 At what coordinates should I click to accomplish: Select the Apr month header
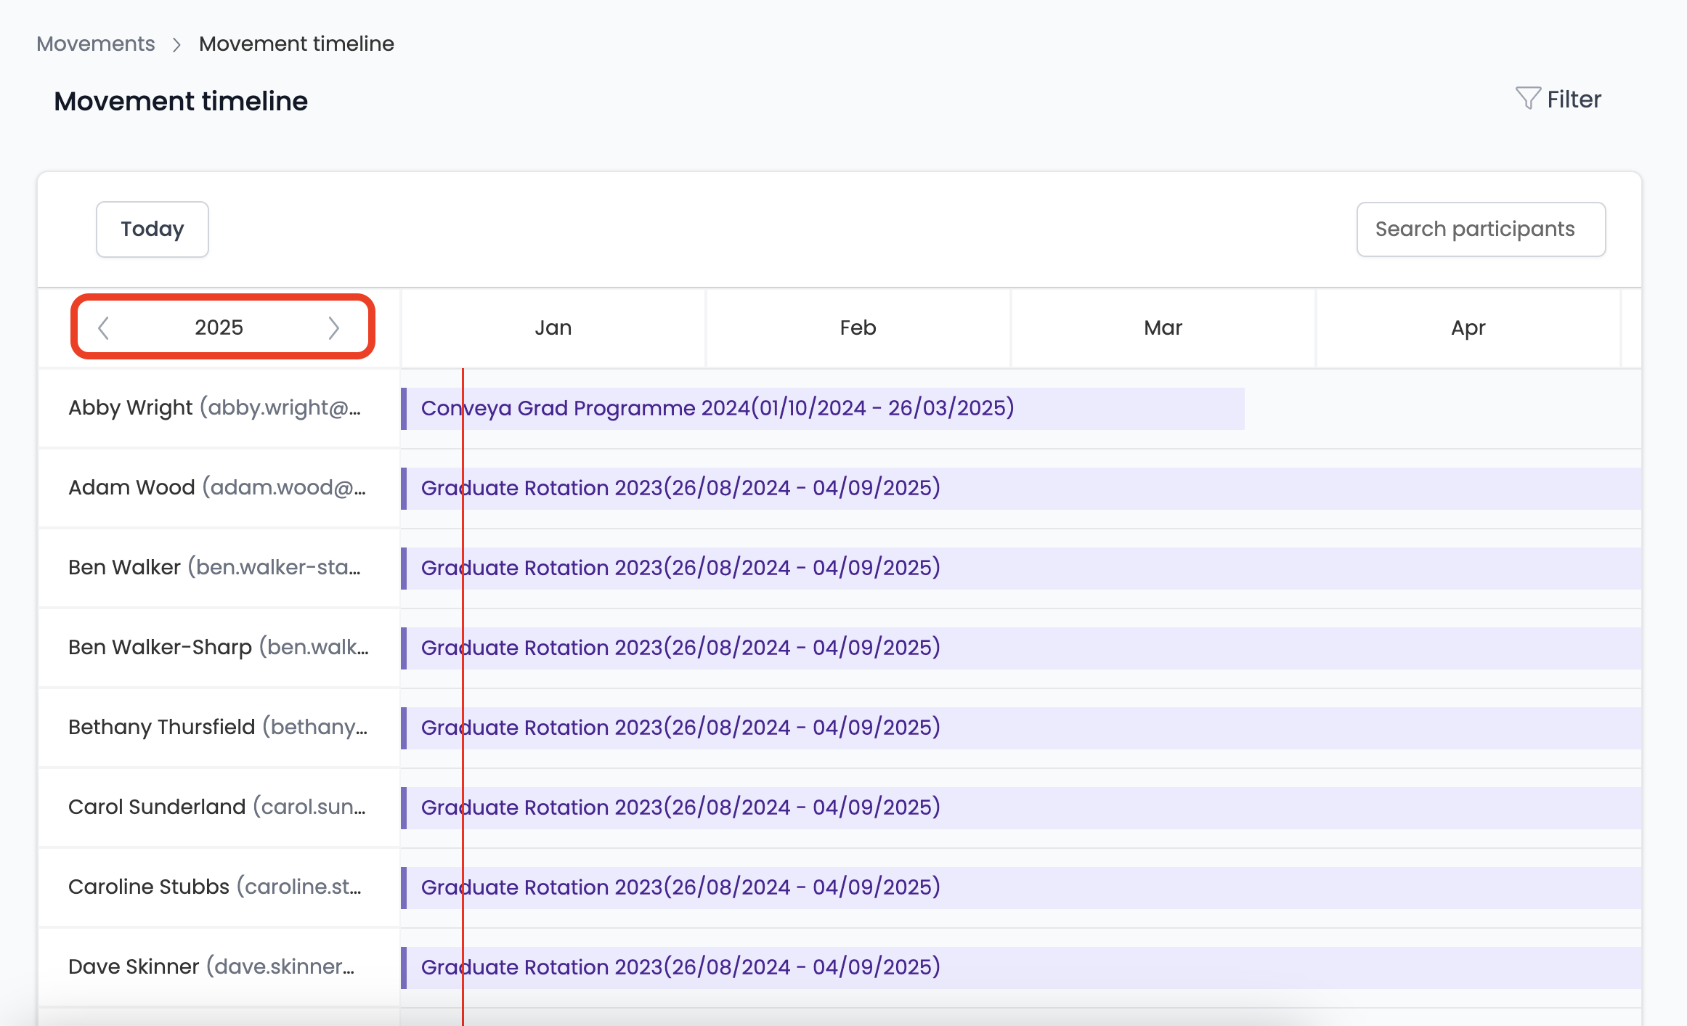pos(1468,327)
